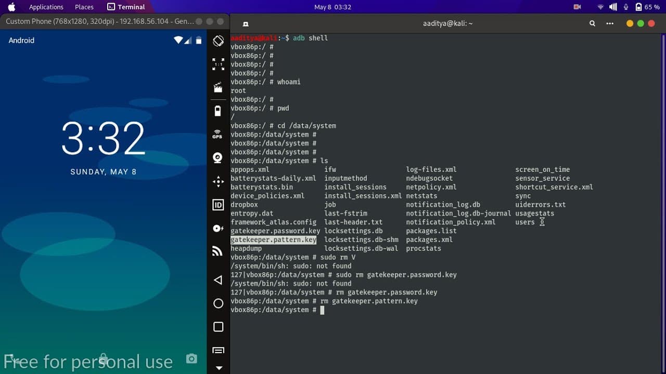Click device_policies.xml in the listing
The image size is (666, 374).
coord(267,196)
